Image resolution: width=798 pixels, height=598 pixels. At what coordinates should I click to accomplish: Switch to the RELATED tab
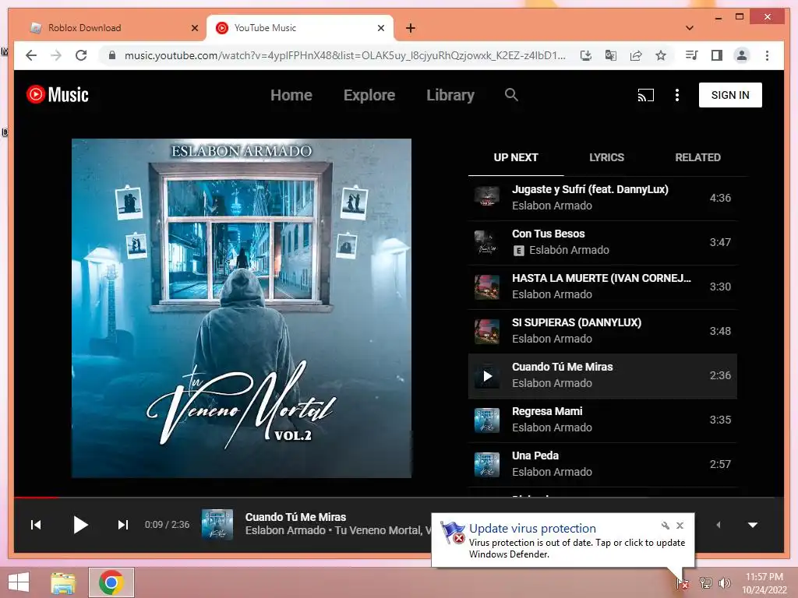697,157
